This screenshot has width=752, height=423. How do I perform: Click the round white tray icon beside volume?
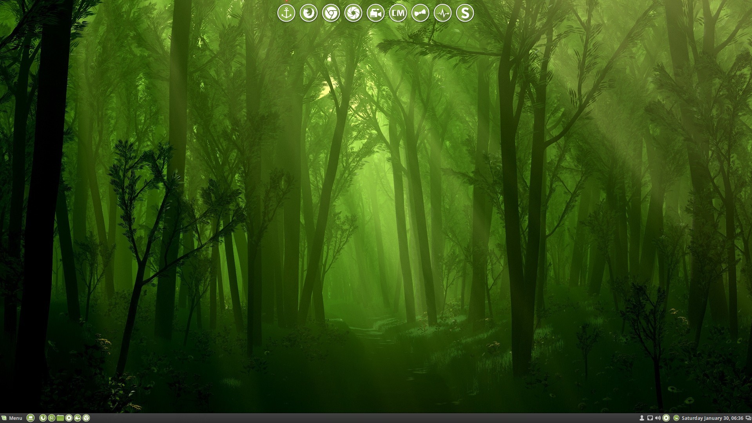point(666,418)
